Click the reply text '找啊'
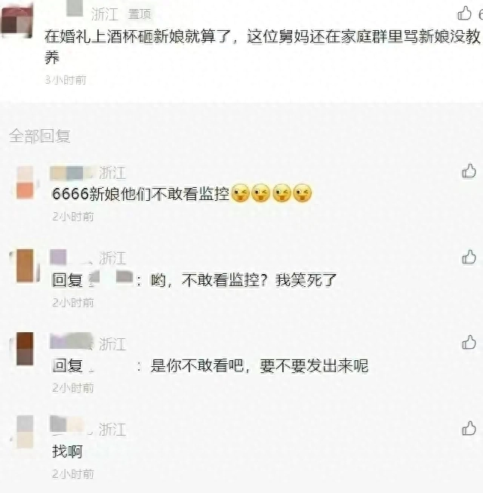Screen dimensions: 483x493 pos(67,451)
